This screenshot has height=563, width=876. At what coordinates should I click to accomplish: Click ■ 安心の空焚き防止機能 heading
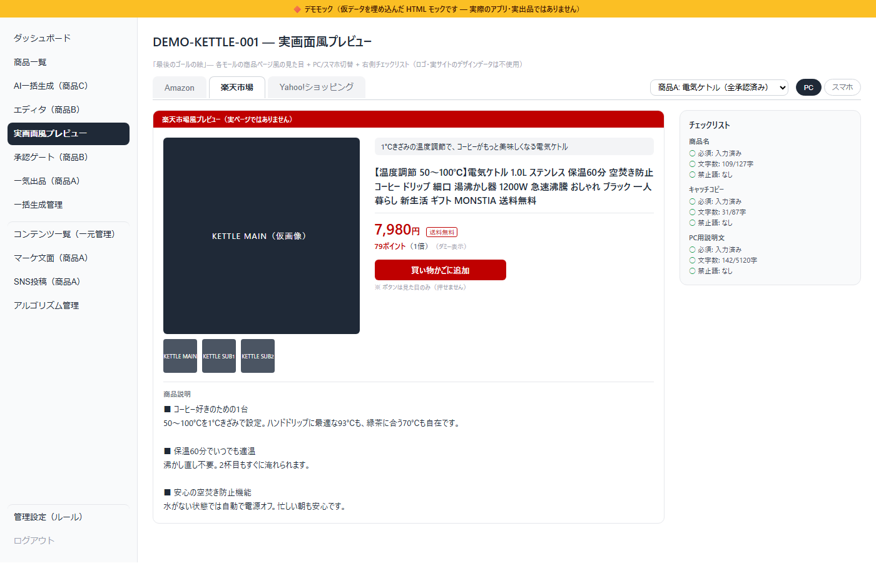[x=208, y=492]
